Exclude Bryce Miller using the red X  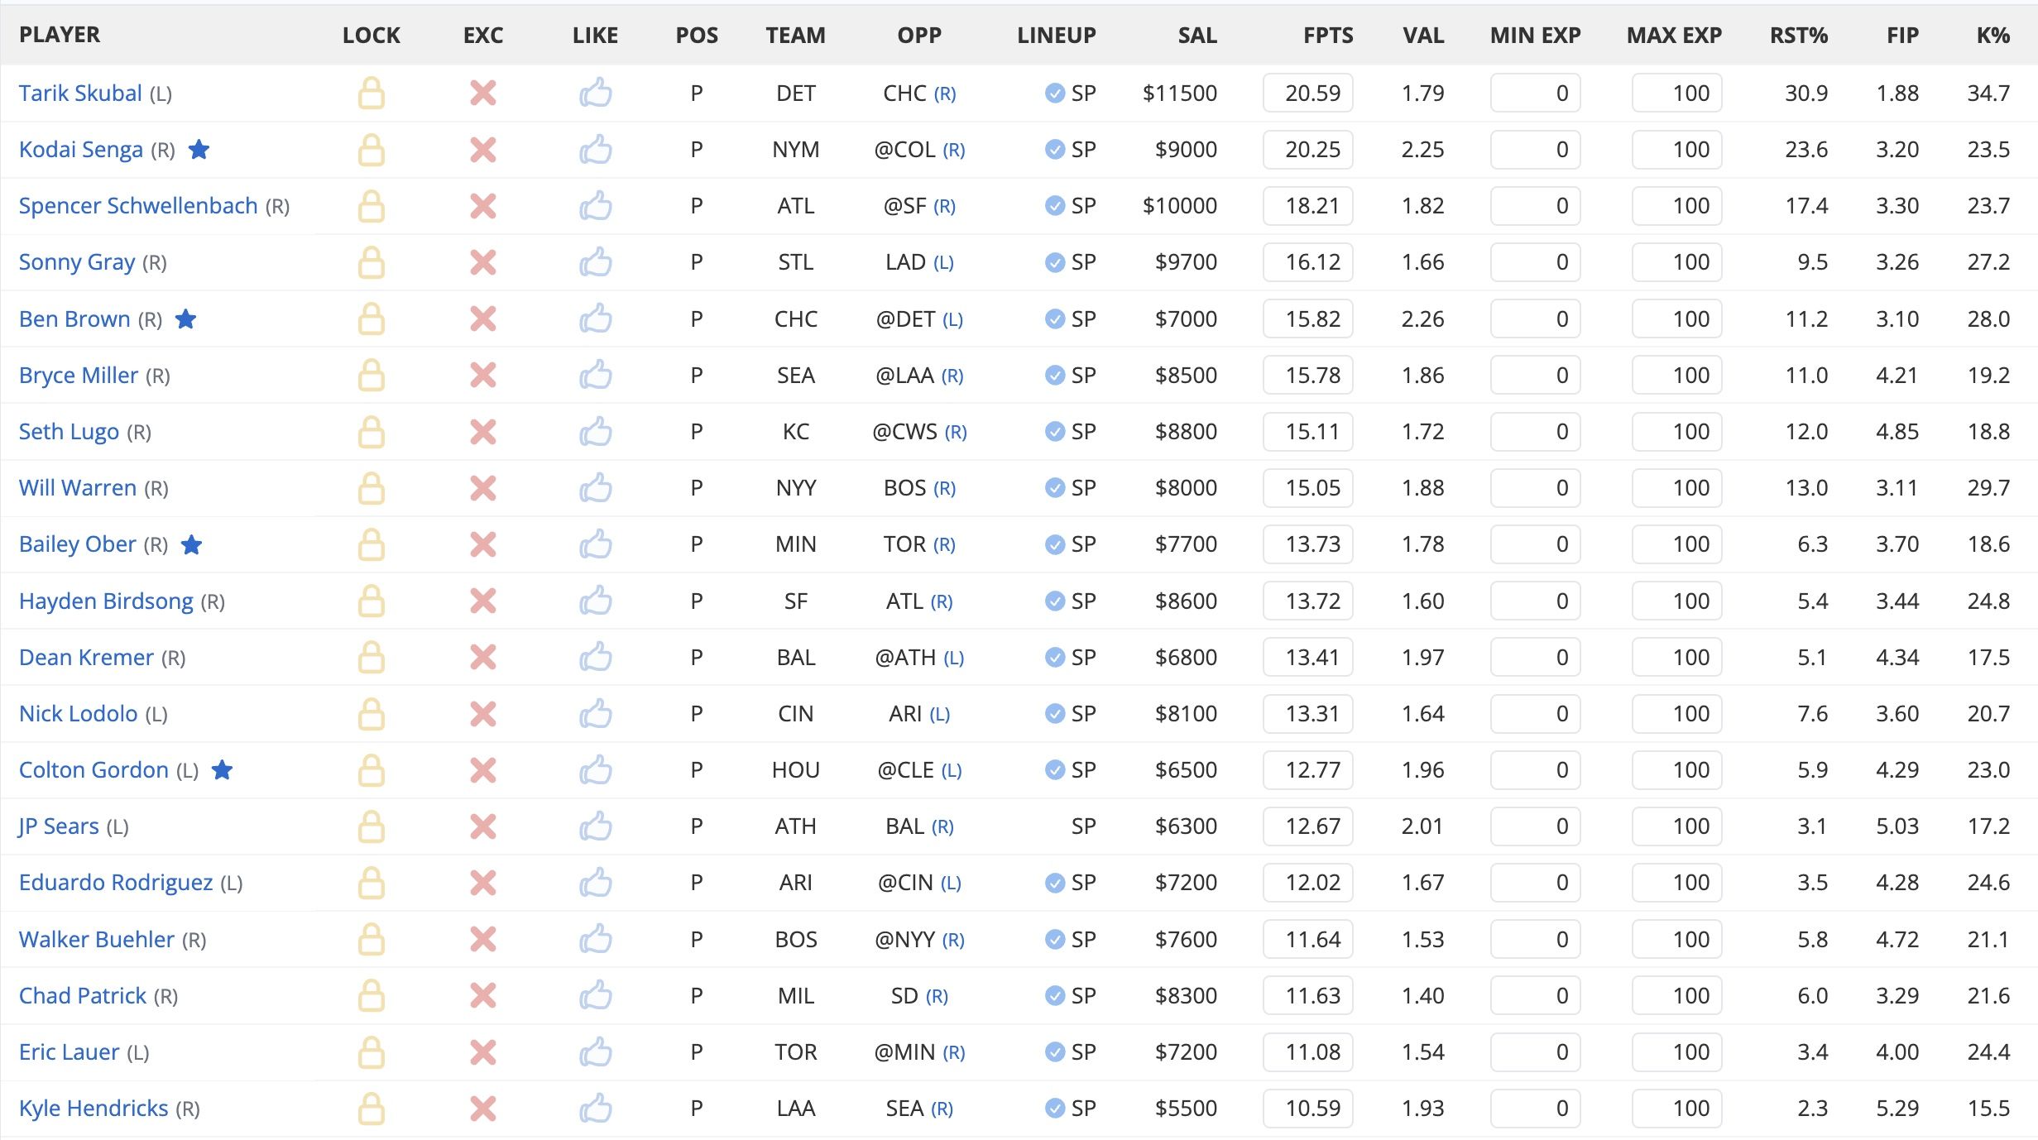[x=483, y=375]
